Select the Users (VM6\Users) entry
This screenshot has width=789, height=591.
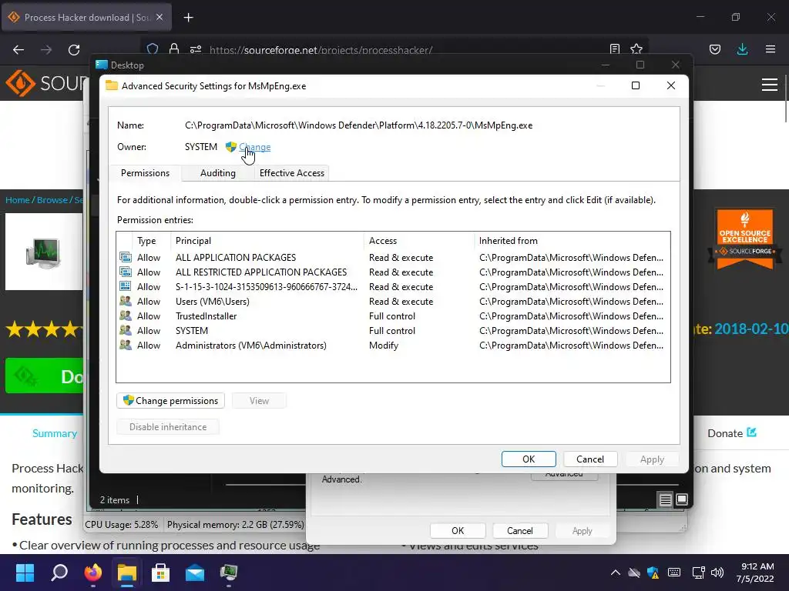(x=392, y=301)
